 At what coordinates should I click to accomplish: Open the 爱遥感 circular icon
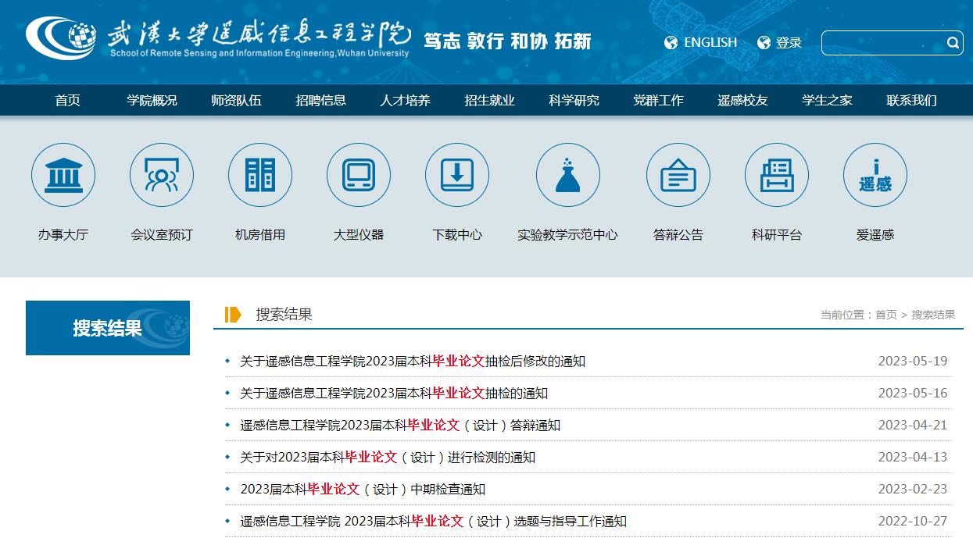pos(875,175)
